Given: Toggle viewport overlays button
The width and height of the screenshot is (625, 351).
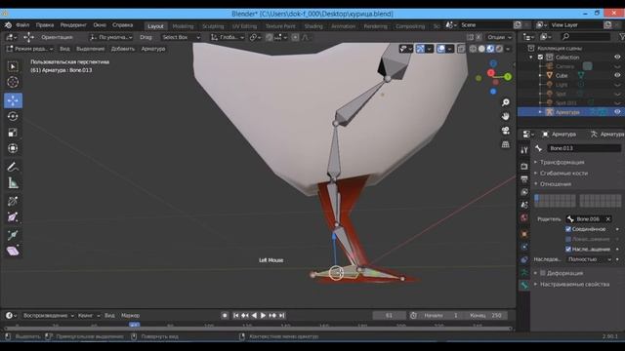Looking at the screenshot, I should pyautogui.click(x=440, y=49).
